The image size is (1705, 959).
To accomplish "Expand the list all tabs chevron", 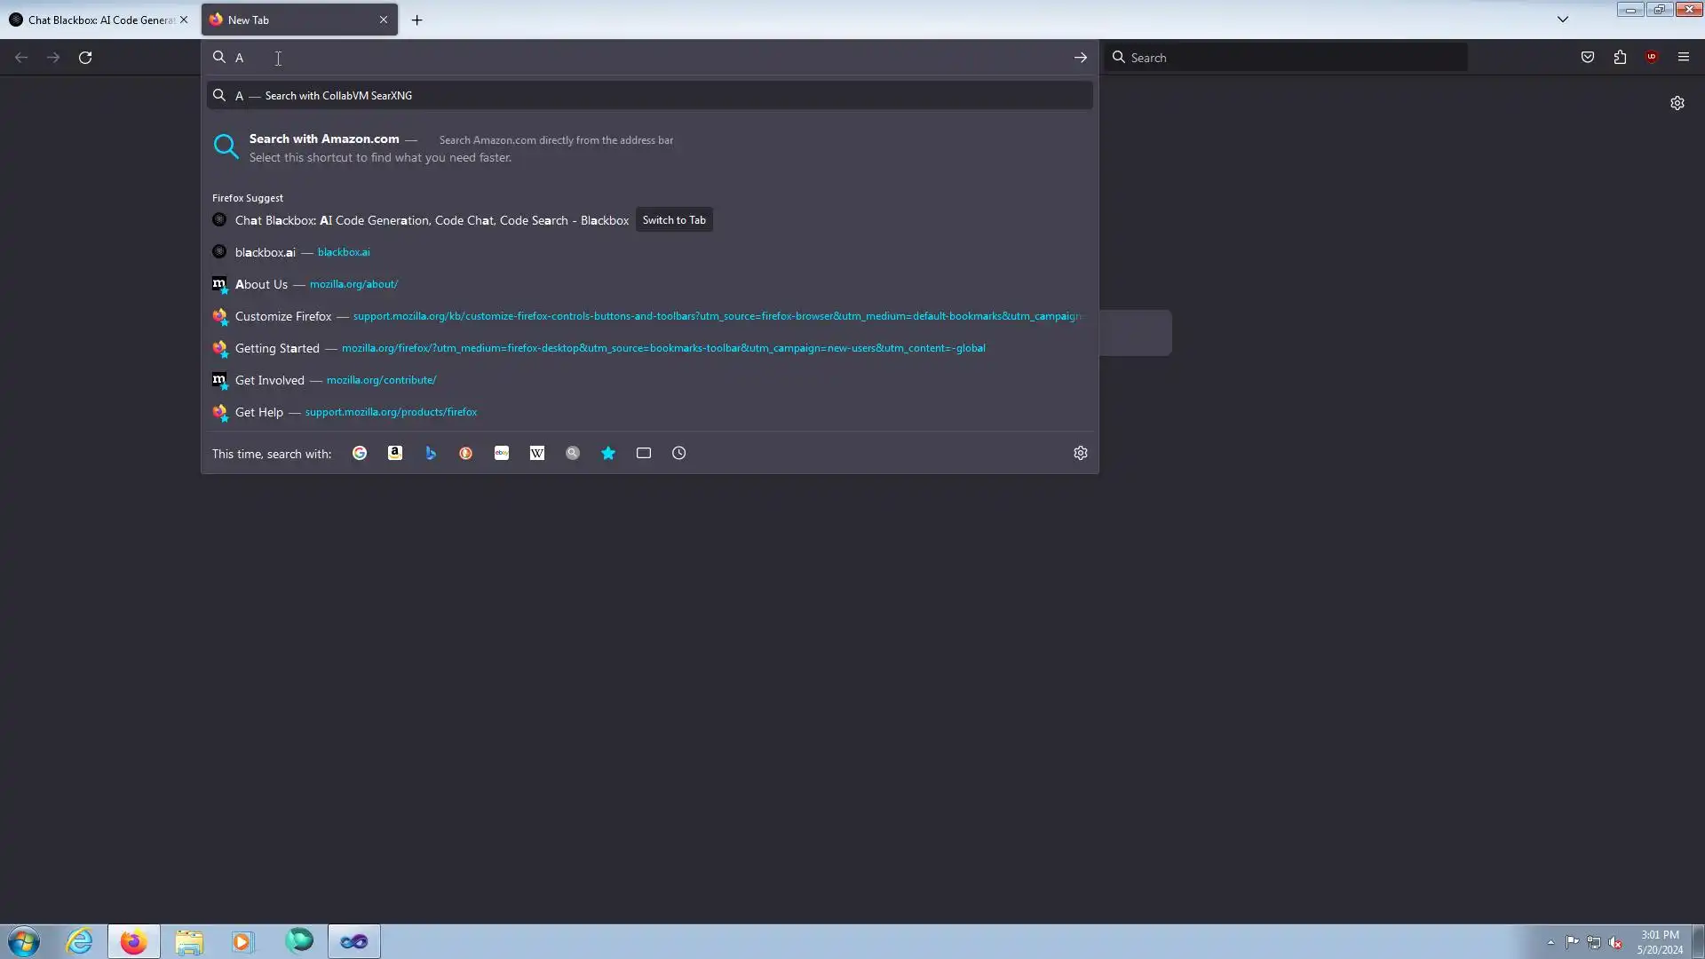I will [x=1563, y=20].
